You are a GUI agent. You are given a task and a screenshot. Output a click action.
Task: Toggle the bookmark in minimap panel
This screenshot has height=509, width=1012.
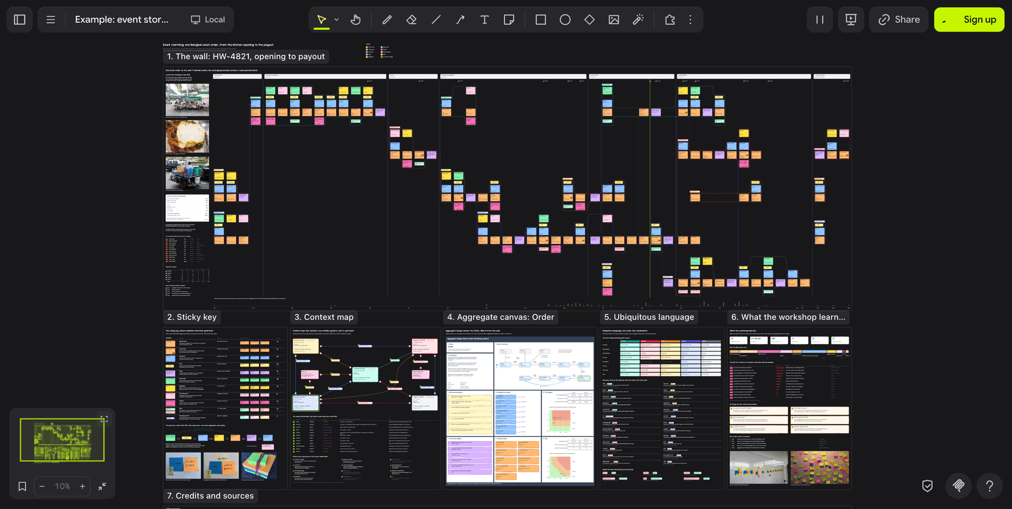tap(22, 486)
